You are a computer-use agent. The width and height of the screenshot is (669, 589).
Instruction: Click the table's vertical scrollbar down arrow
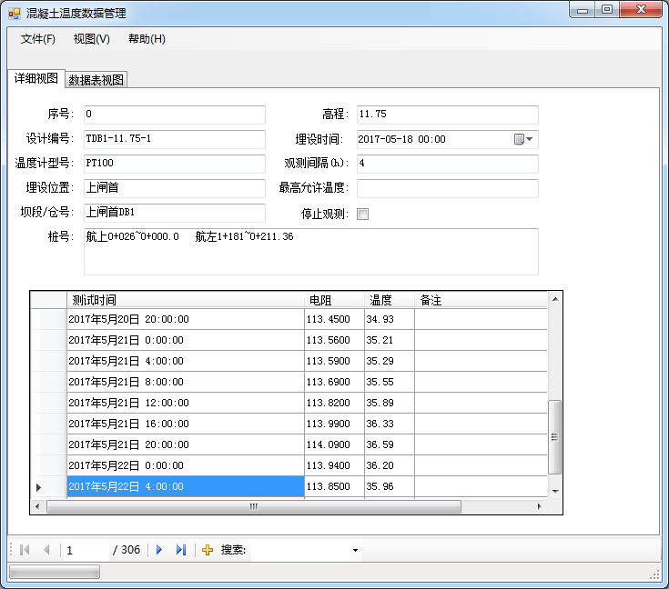click(555, 492)
